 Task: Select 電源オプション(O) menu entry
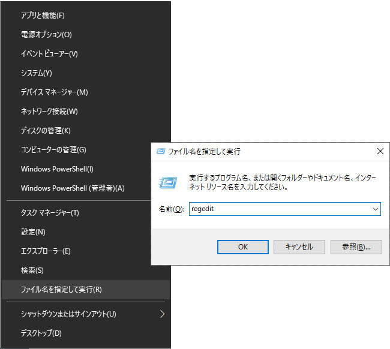[x=86, y=35]
